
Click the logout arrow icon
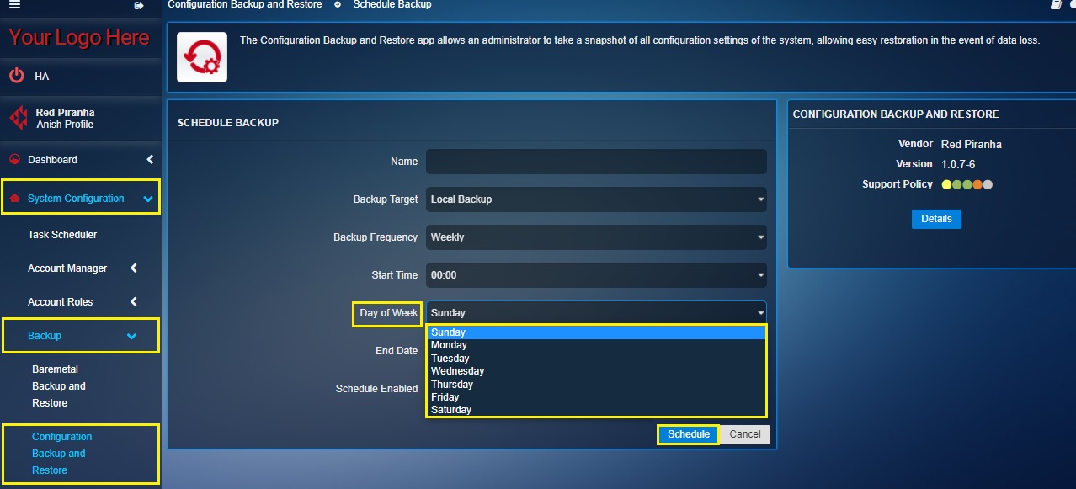[x=139, y=6]
